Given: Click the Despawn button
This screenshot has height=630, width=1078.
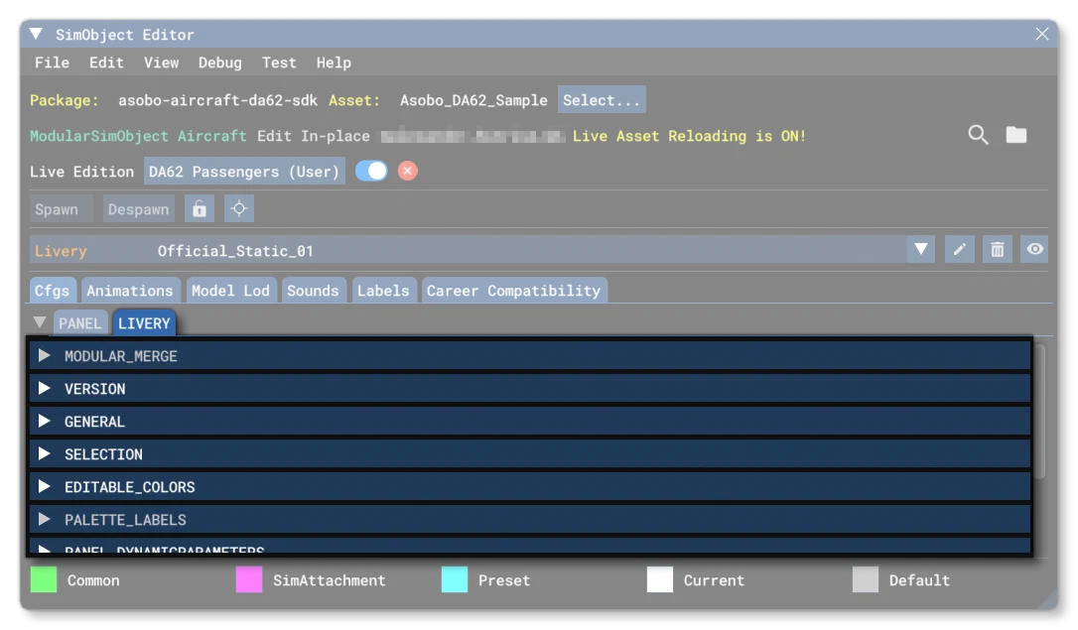Looking at the screenshot, I should click(139, 209).
